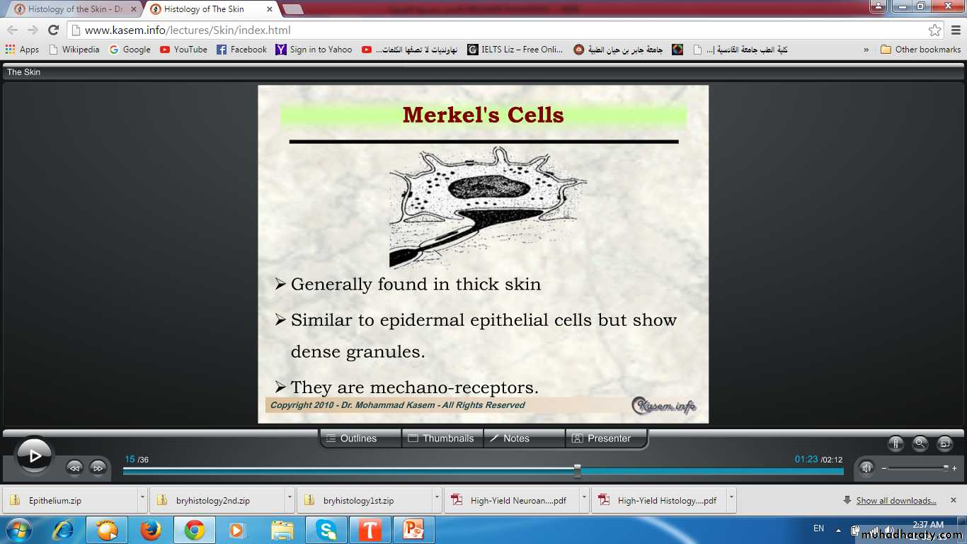
Task: Expand Epithelium.zip download options arrow
Action: 142,499
